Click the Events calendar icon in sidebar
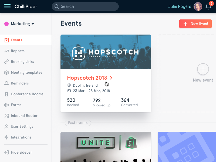The width and height of the screenshot is (216, 162). pos(6,40)
